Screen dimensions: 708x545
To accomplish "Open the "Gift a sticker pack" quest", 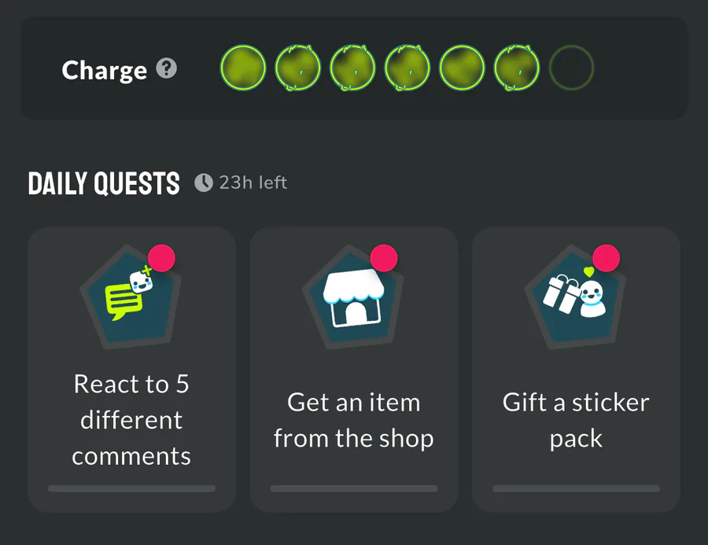I will click(x=576, y=420).
